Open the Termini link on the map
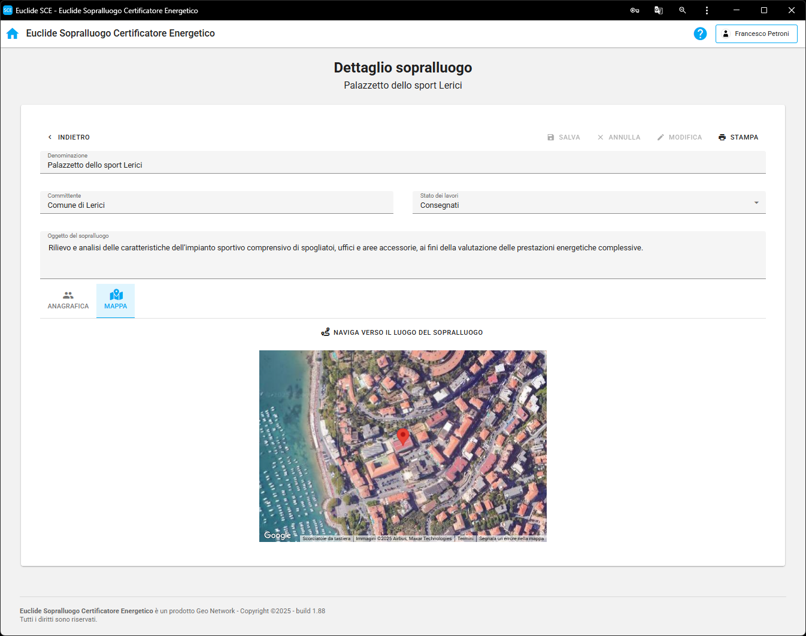 coord(465,538)
